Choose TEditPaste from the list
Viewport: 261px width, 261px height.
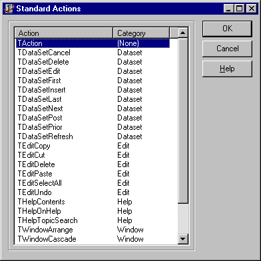[93, 174]
